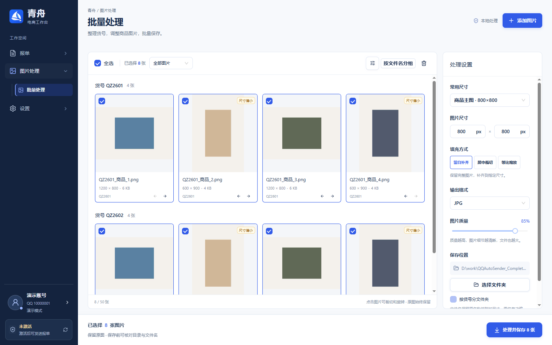Screen dimensions: 552x345
Task: Uncheck QZ2601_商品_1.png checkbox
Action: click(x=102, y=101)
